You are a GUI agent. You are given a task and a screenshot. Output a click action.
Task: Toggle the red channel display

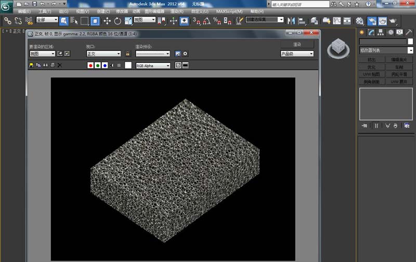click(x=90, y=65)
